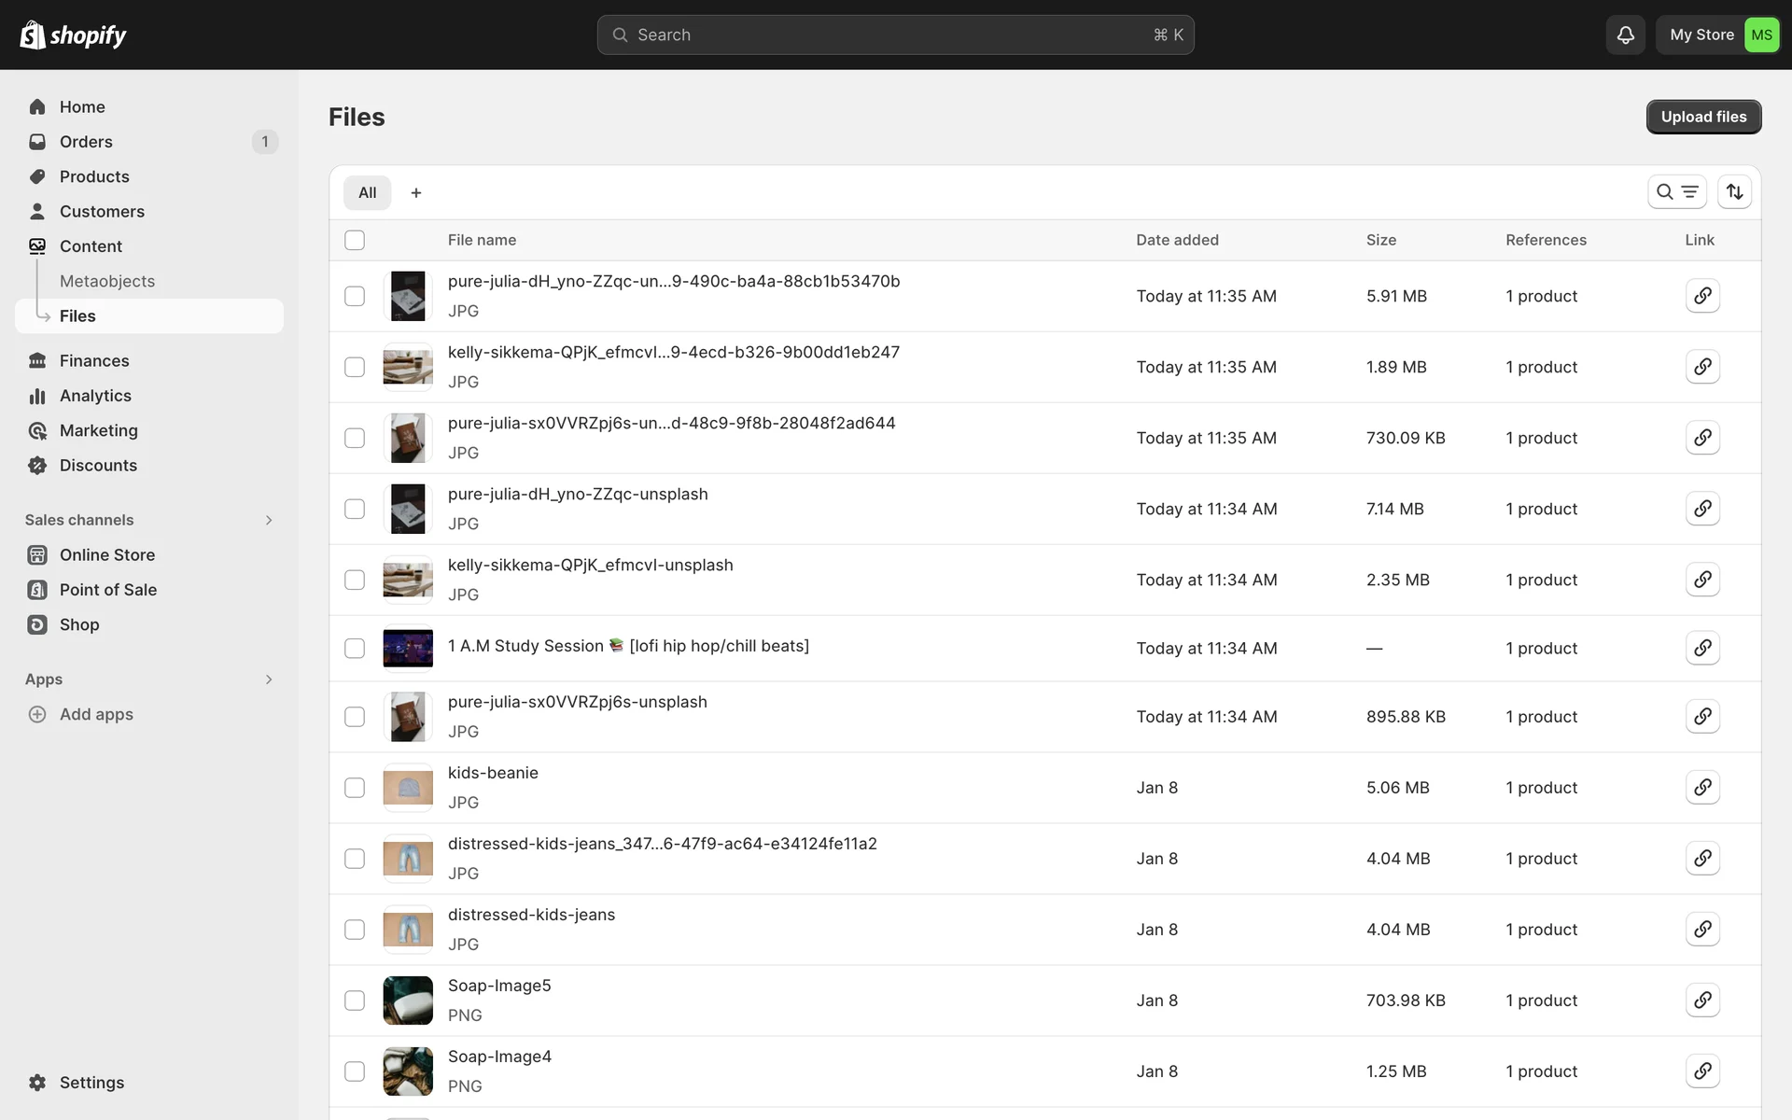
Task: Go to Discounts in sidebar
Action: click(98, 465)
